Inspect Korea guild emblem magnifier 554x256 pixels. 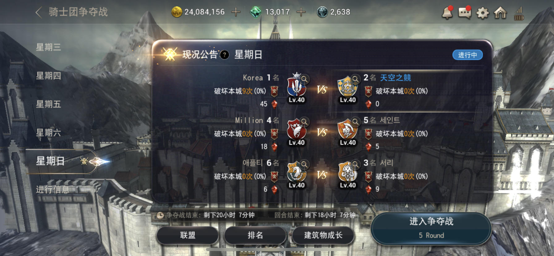(305, 79)
